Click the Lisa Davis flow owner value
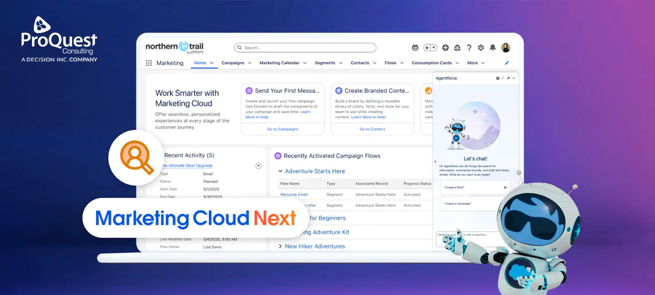 click(213, 247)
